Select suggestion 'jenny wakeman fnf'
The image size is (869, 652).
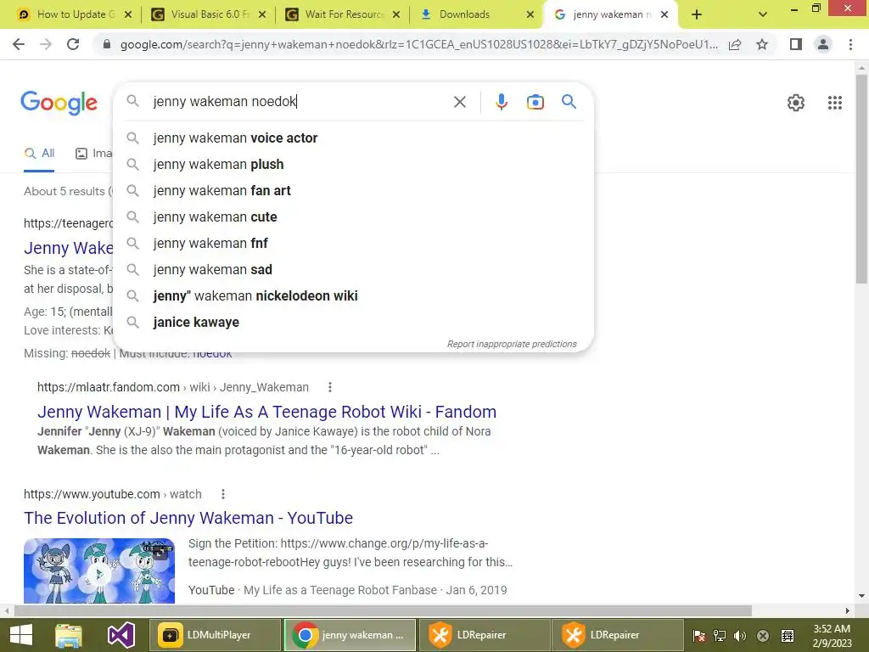[x=353, y=244]
